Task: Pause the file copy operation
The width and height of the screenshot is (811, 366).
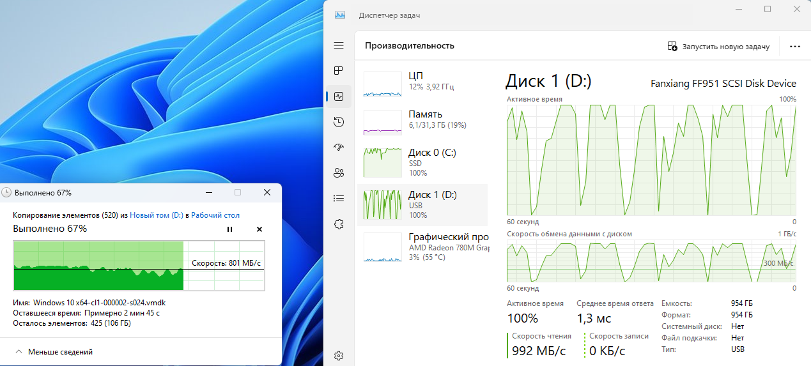Action: 229,229
